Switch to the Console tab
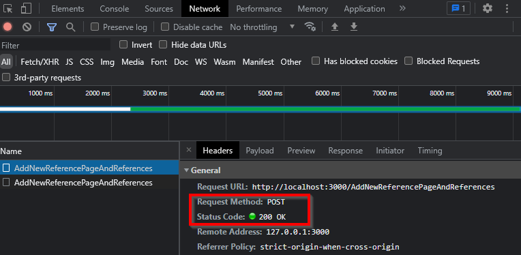The height and width of the screenshot is (255, 521). coord(115,9)
